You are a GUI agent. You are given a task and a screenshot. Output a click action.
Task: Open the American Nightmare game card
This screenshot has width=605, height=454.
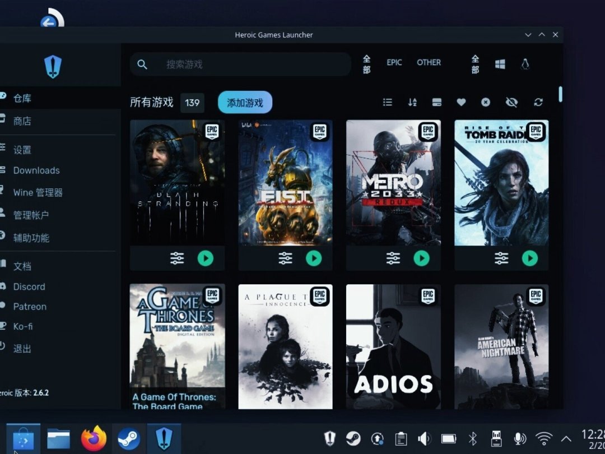[501, 346]
